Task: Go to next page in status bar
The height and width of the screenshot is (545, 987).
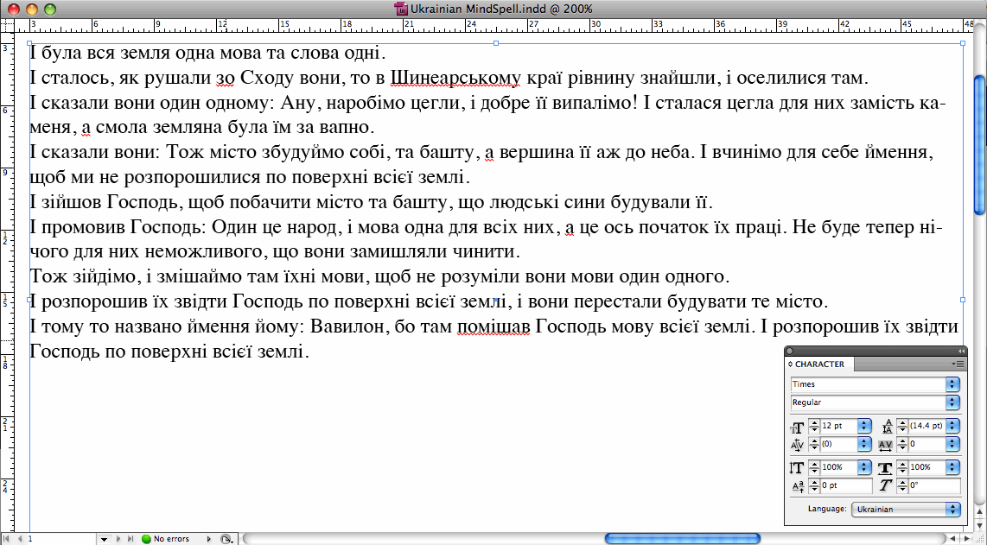Action: pyautogui.click(x=118, y=539)
